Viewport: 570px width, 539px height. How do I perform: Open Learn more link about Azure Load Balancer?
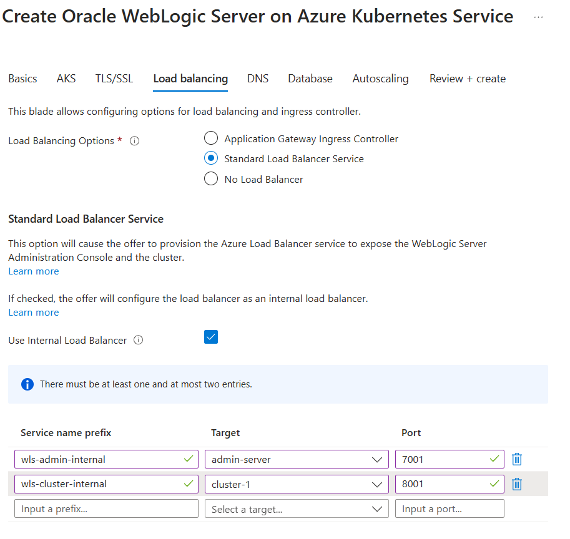point(34,271)
